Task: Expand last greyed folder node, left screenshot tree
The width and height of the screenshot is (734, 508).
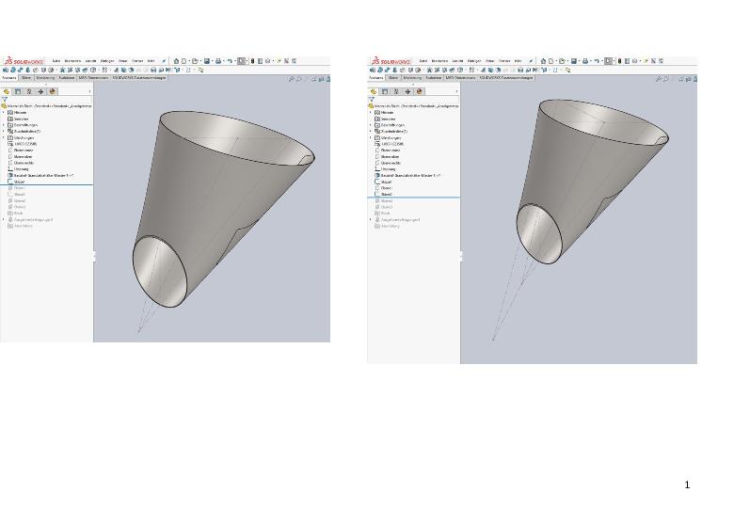Action: pyautogui.click(x=4, y=219)
